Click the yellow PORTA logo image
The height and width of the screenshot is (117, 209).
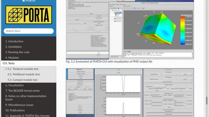pos(29,15)
